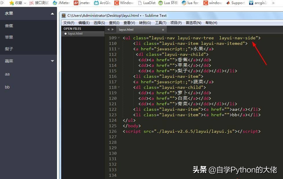Screen dimensions: 283x179
Task: Show more bookmarks via the » overflow chevron
Action: pos(273,3)
